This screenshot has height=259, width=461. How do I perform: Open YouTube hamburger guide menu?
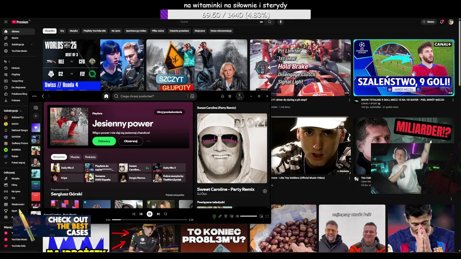[x=6, y=22]
